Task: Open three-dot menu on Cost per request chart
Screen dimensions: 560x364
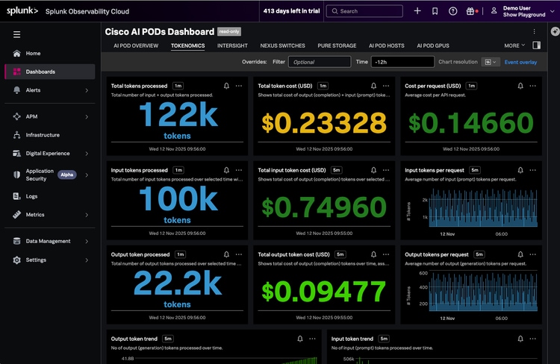Action: (x=532, y=86)
